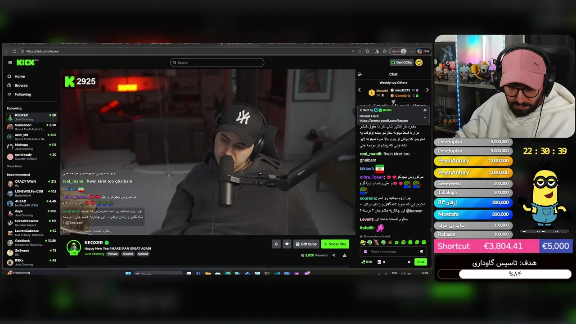
Task: Hide the pinned BotRix message
Action: click(x=425, y=110)
